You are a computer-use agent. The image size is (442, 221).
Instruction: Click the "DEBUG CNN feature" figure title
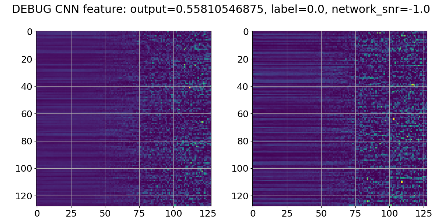pos(221,10)
